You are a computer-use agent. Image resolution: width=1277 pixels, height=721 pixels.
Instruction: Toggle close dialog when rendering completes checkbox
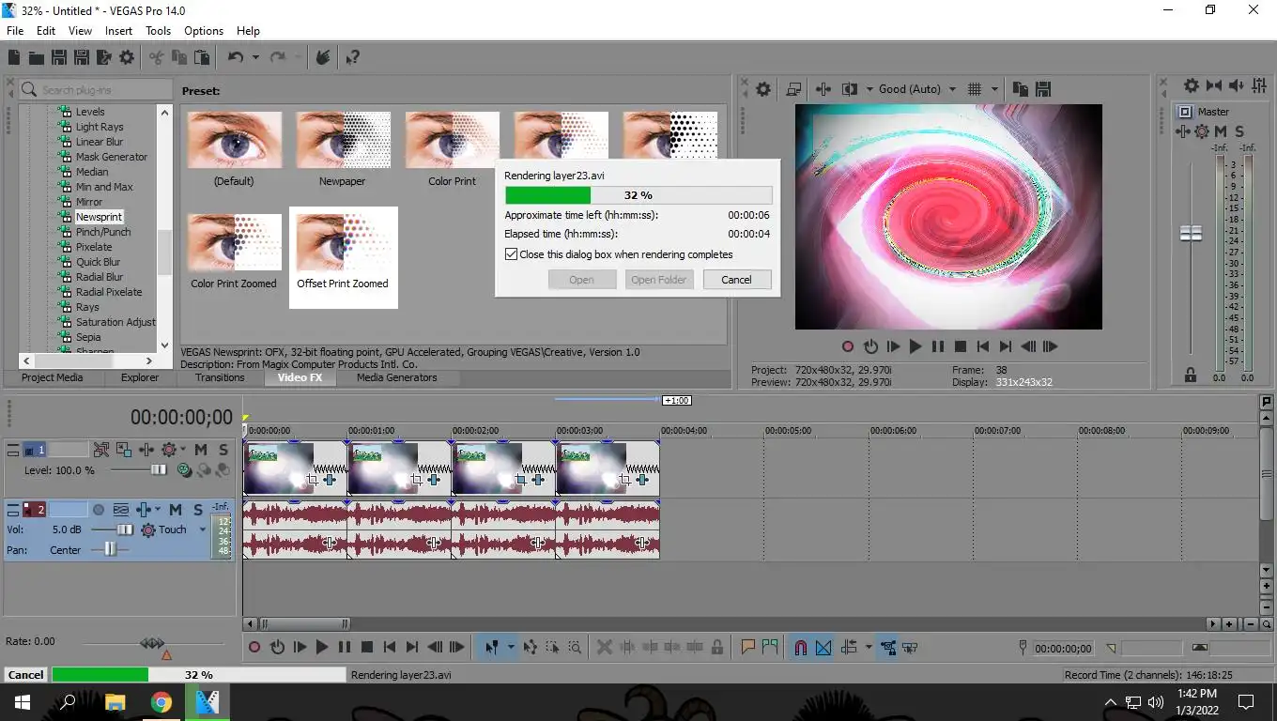[511, 254]
